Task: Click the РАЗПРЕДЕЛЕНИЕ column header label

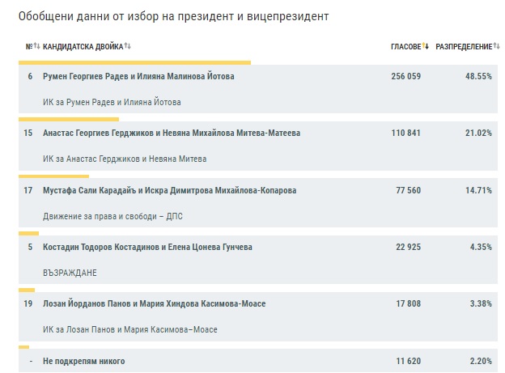Action: pos(462,47)
